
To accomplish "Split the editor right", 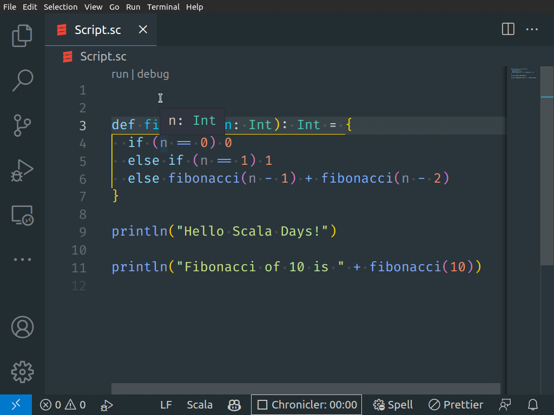I will point(508,29).
